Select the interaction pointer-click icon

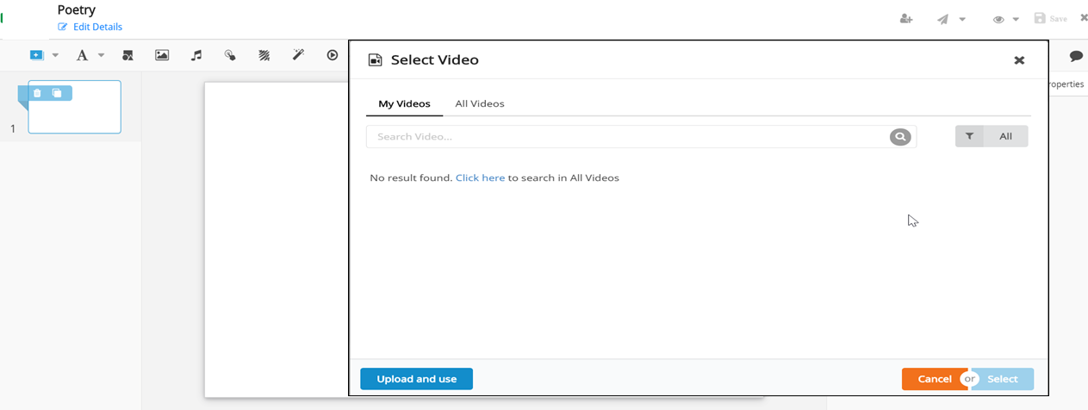tap(230, 55)
